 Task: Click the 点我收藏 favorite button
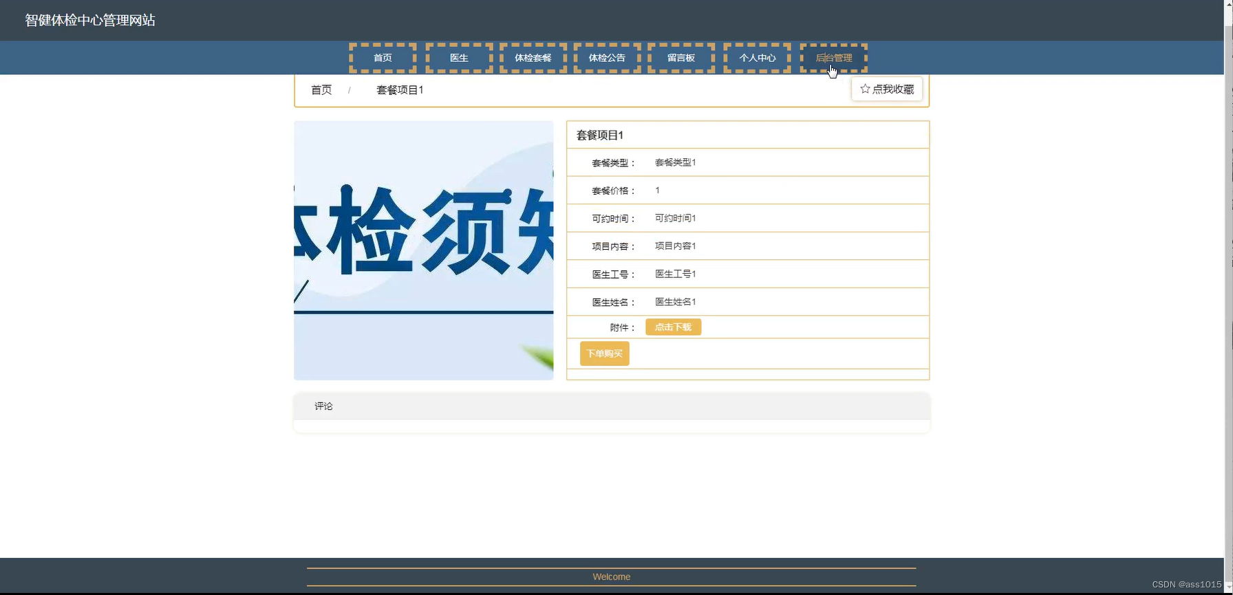(x=887, y=89)
